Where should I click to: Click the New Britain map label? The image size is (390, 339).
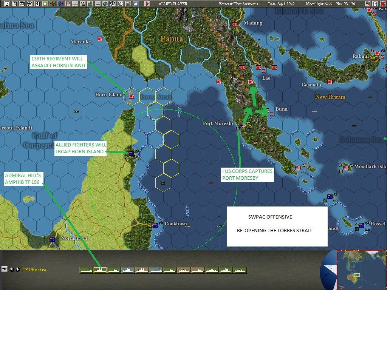330,97
